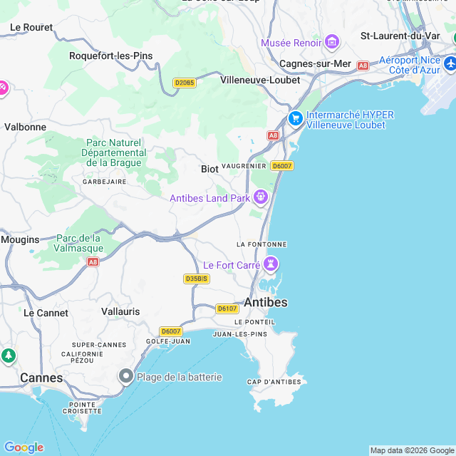Click the Parc Naturel Départemental de la Brague label
The image size is (456, 456).
(114, 152)
